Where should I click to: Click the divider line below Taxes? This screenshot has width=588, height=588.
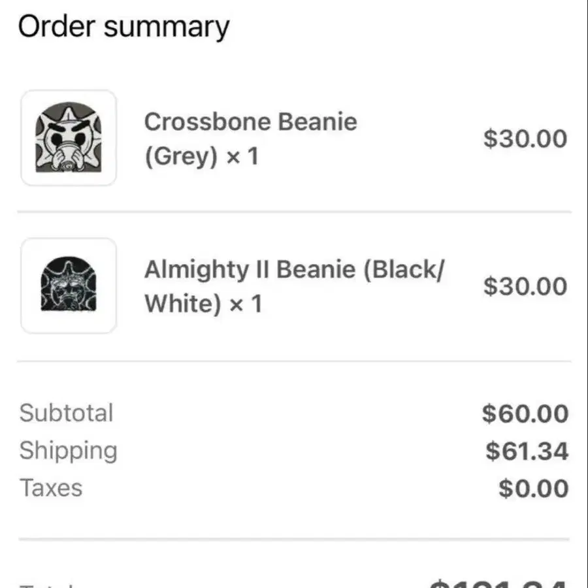coord(294,540)
